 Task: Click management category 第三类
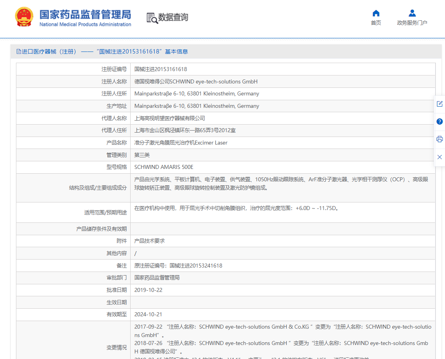[x=142, y=155]
